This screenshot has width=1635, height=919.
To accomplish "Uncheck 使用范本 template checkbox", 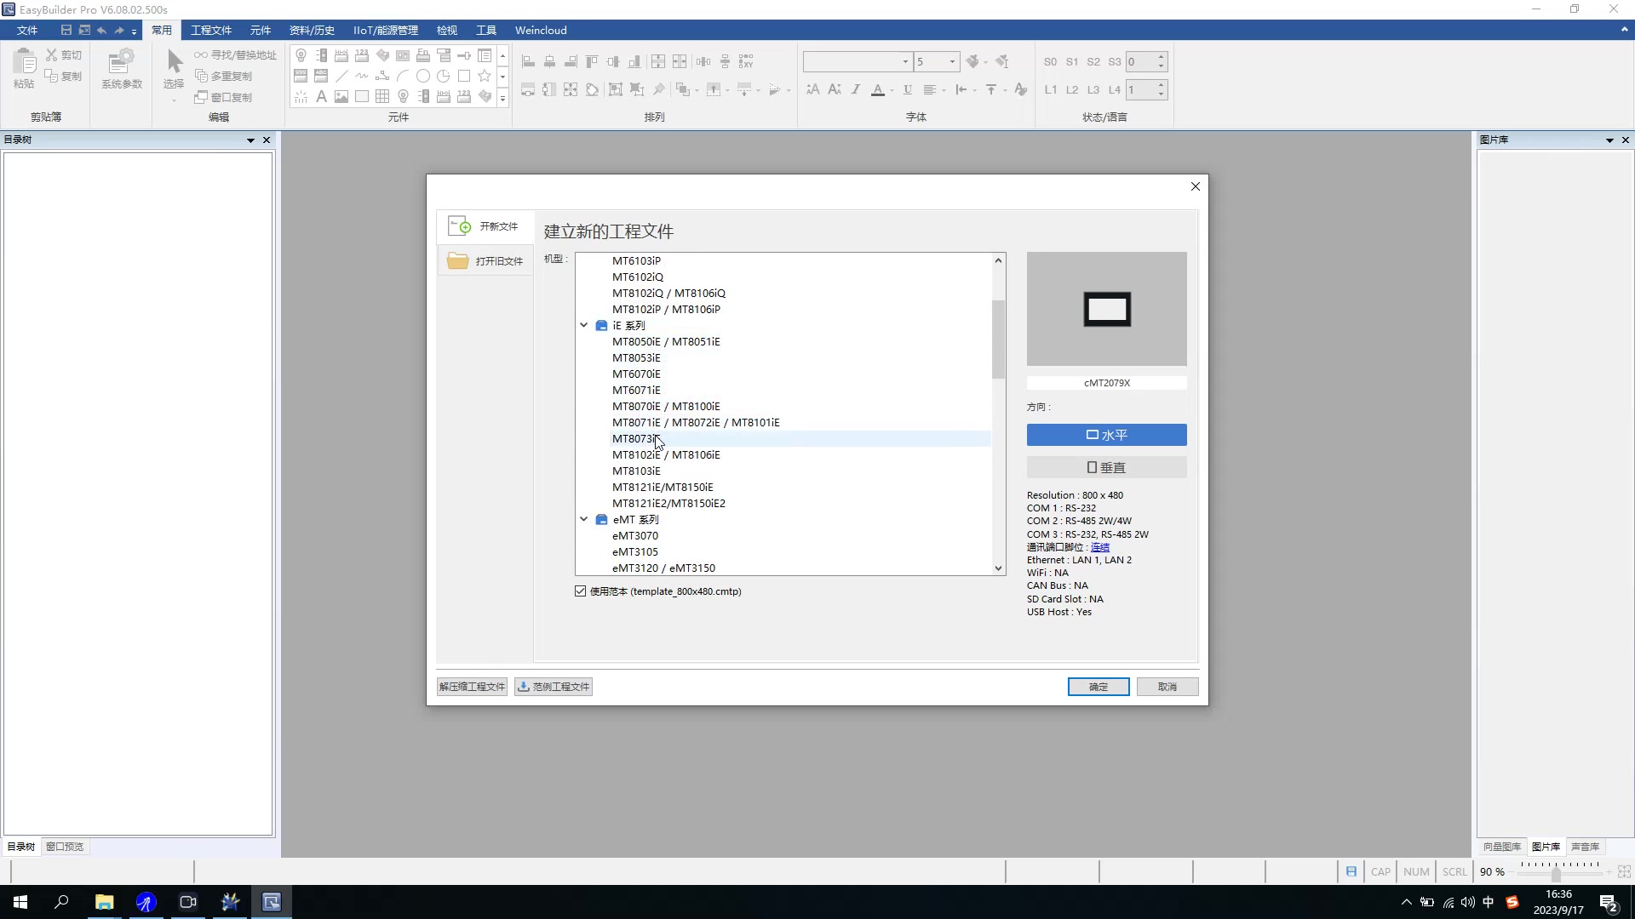I will coord(581,591).
